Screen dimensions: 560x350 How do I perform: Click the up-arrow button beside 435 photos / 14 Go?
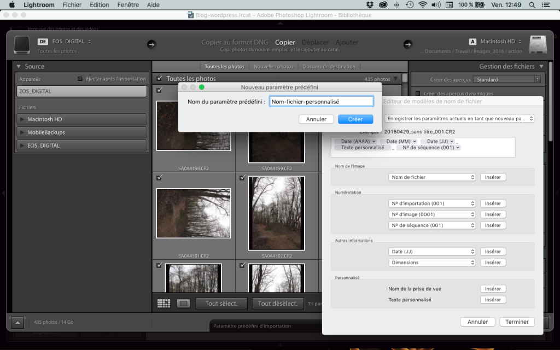[x=17, y=322]
